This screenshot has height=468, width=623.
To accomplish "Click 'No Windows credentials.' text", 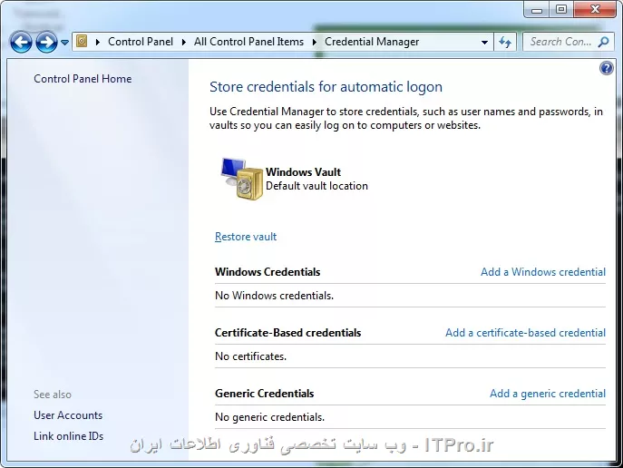I will tap(274, 296).
